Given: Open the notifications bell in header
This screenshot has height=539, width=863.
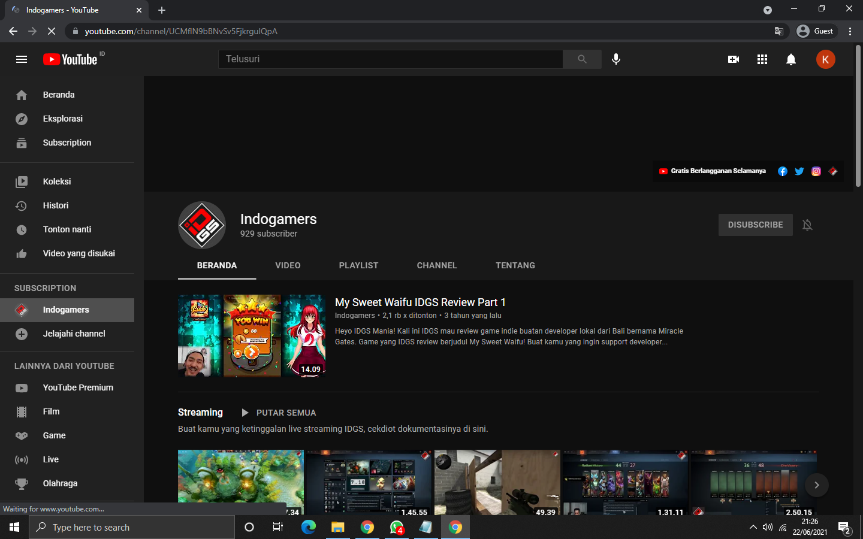Looking at the screenshot, I should 791,59.
